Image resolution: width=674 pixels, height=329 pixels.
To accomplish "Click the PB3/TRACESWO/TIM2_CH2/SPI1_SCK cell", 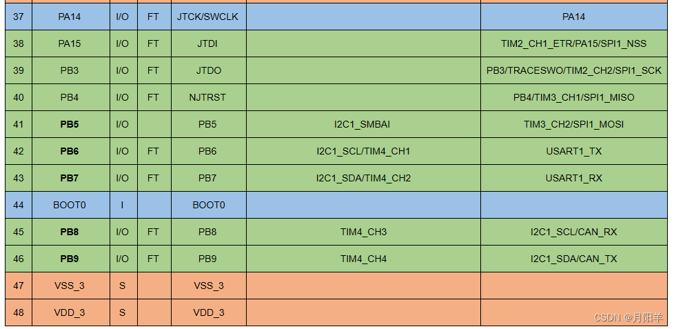I will 573,70.
